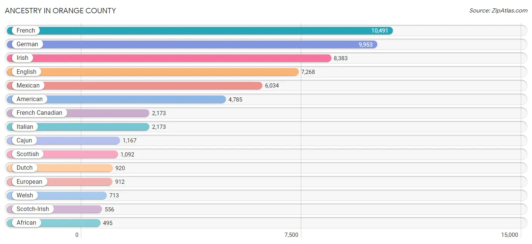Click the German bar in the chart
Image resolution: width=532 pixels, height=244 pixels.
click(x=192, y=44)
